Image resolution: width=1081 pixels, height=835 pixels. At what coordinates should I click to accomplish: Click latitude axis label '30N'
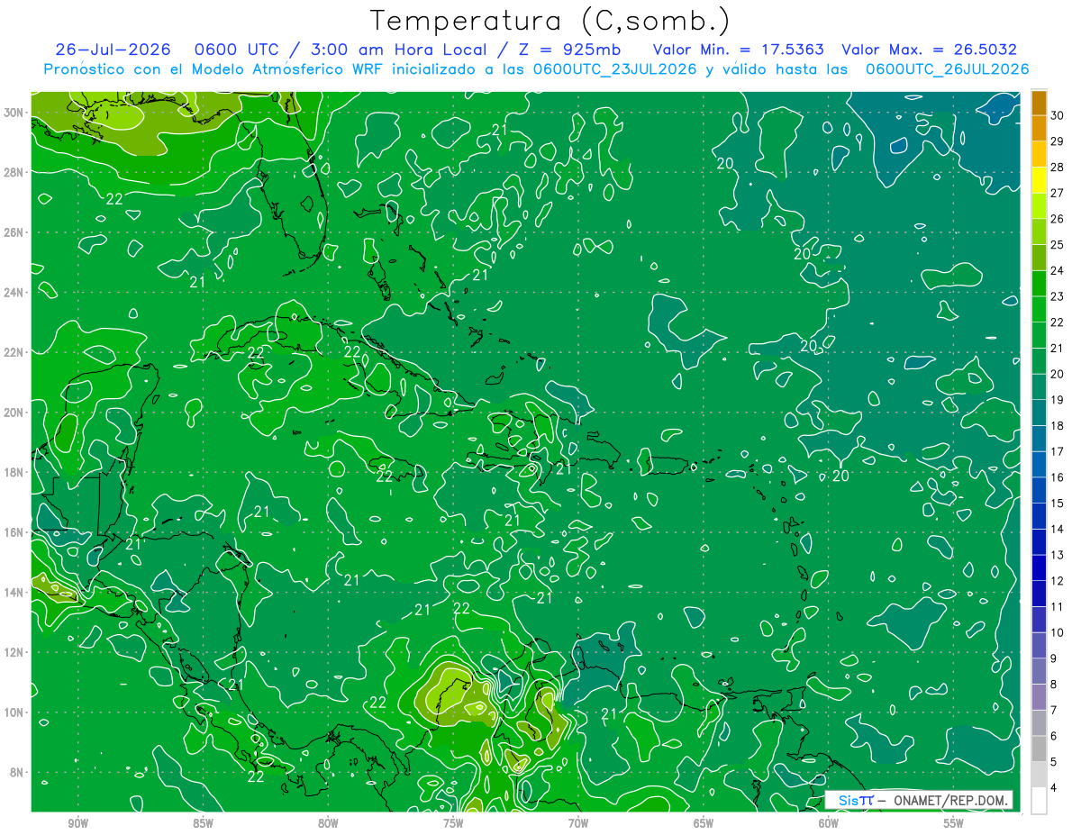15,112
